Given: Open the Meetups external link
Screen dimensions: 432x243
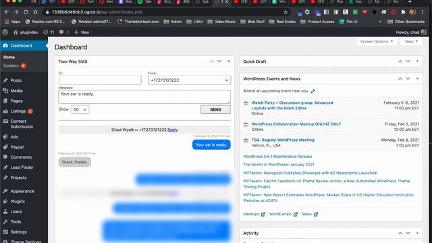Looking at the screenshot, I should click(x=254, y=214).
